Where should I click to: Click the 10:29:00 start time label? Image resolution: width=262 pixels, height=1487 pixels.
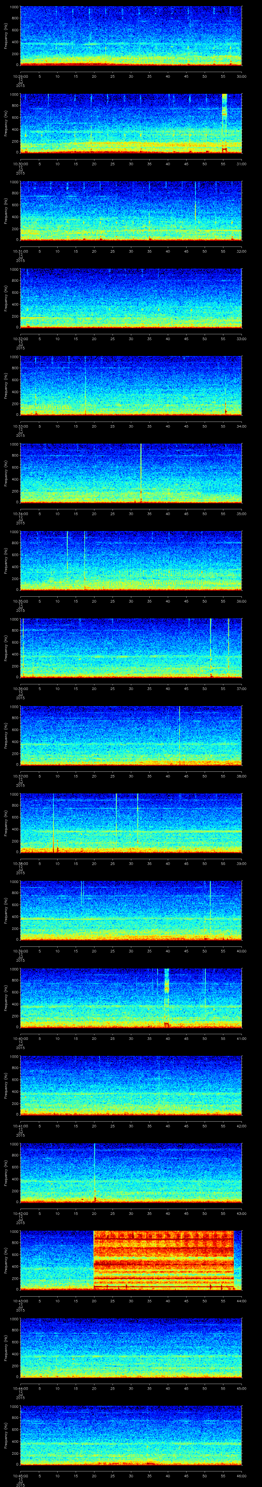pyautogui.click(x=20, y=76)
